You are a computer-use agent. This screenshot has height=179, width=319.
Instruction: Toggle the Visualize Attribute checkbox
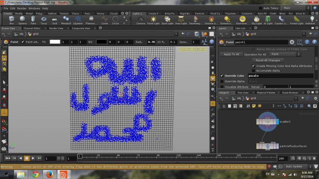[x=222, y=87]
